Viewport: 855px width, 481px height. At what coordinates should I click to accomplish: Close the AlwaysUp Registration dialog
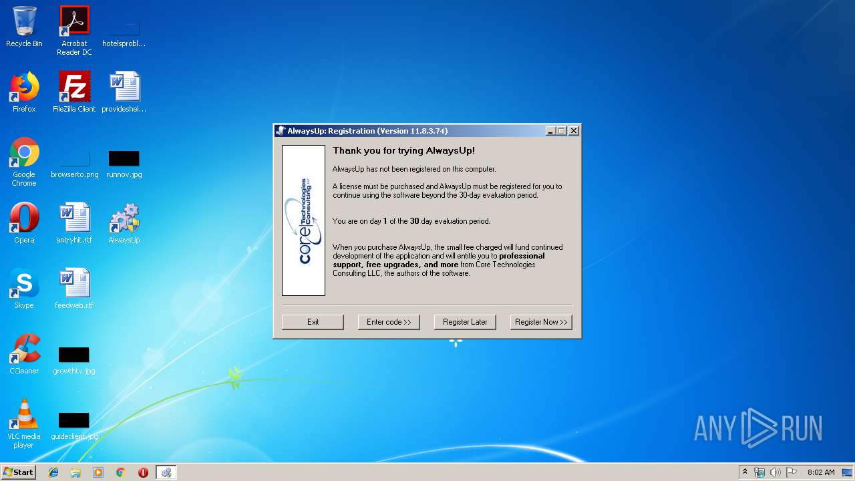573,131
